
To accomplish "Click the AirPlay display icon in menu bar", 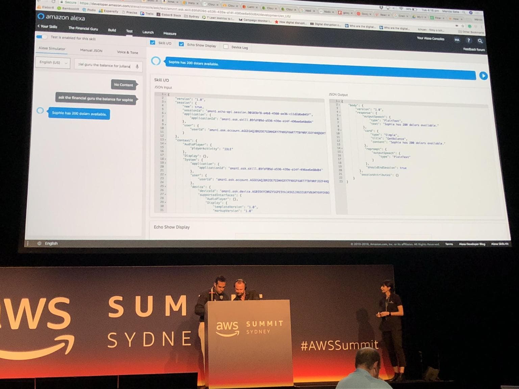I will pyautogui.click(x=388, y=8).
